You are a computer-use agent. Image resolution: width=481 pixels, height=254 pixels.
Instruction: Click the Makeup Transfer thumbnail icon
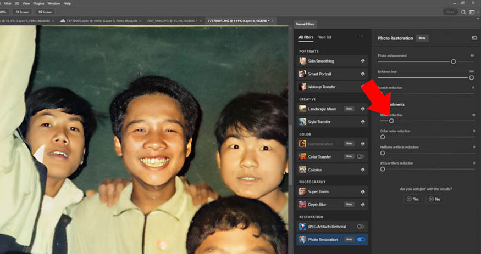(x=303, y=87)
